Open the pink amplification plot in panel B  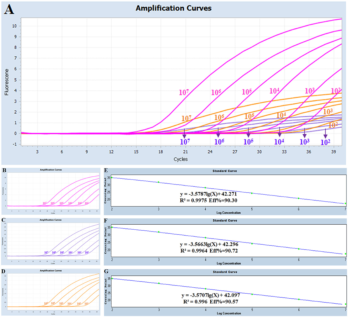(53, 191)
